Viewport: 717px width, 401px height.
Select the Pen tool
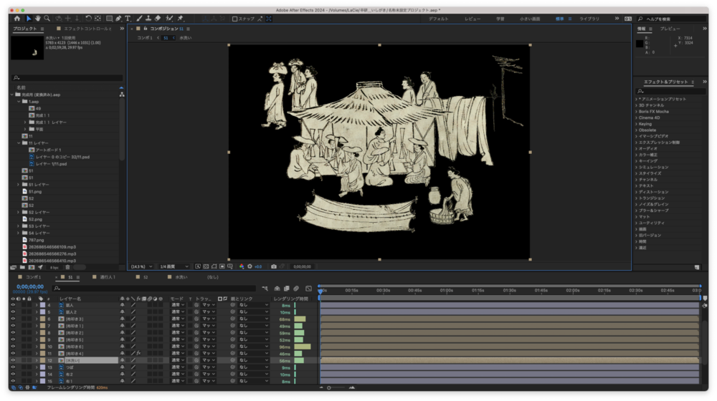coord(119,19)
